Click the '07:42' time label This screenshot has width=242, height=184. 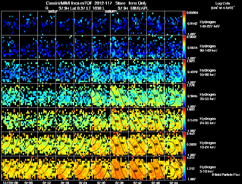pyautogui.click(x=138, y=182)
